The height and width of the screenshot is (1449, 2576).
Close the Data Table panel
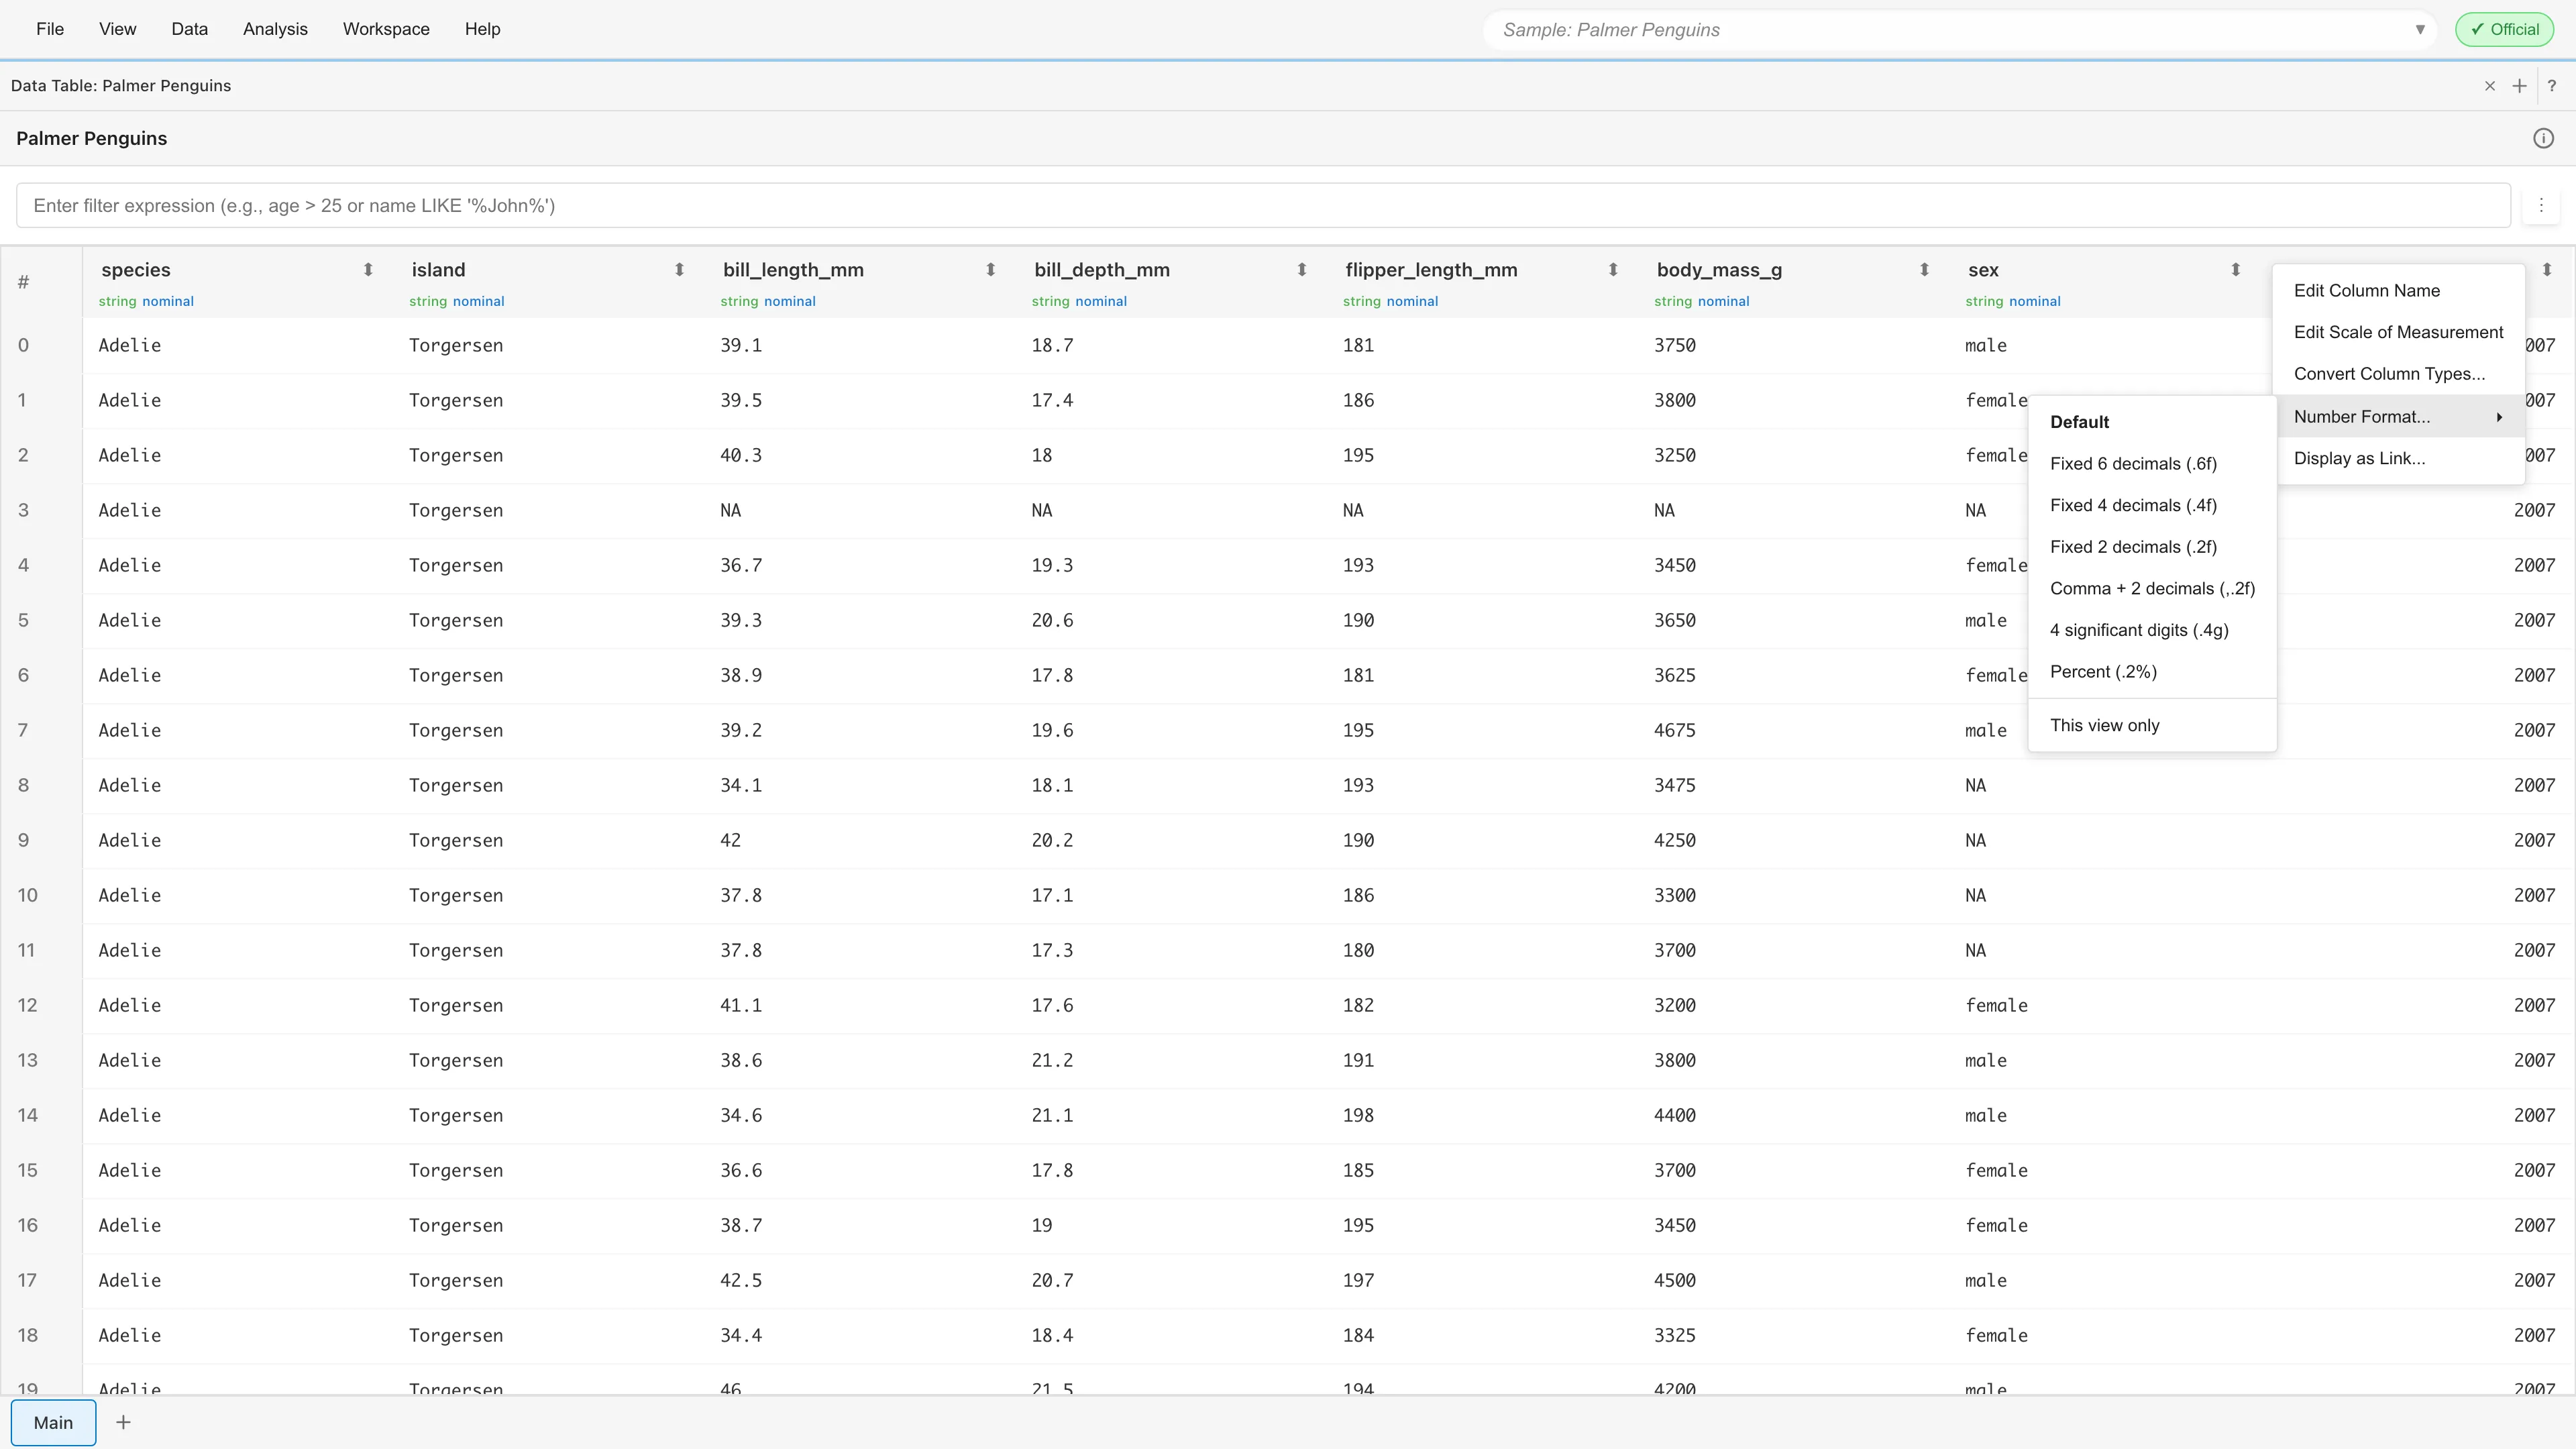pos(2490,86)
